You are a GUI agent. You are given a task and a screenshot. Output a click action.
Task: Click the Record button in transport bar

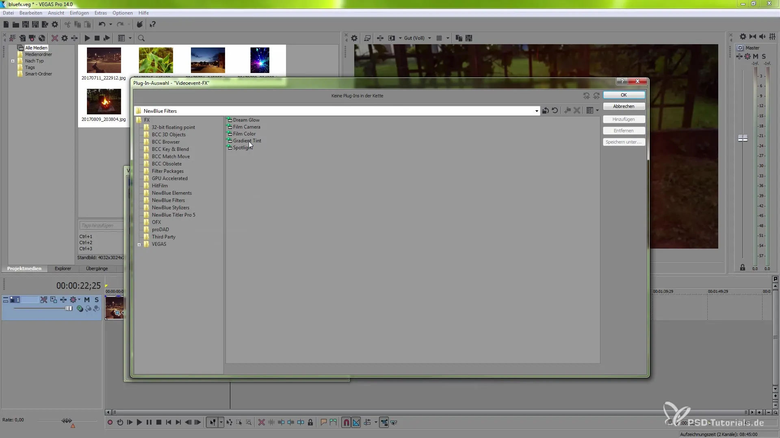pos(110,423)
